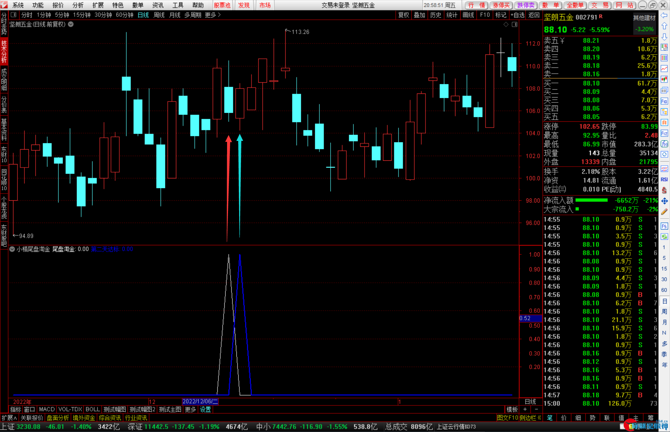Expand 更多 period options in top toolbar
The height and width of the screenshot is (432, 670).
tap(213, 15)
